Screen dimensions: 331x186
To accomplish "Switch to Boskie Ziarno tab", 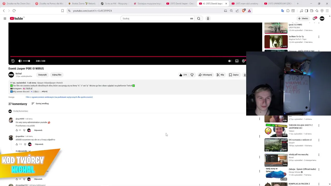I will pos(82,4).
